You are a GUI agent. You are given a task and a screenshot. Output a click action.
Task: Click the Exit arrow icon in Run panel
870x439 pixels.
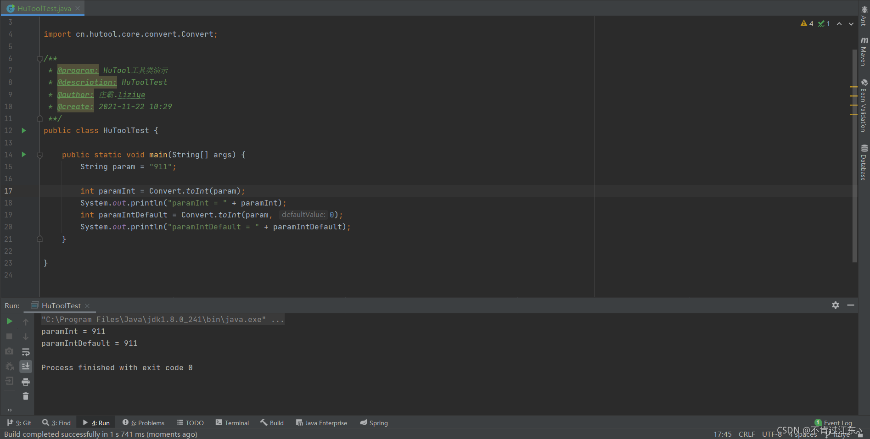point(9,381)
